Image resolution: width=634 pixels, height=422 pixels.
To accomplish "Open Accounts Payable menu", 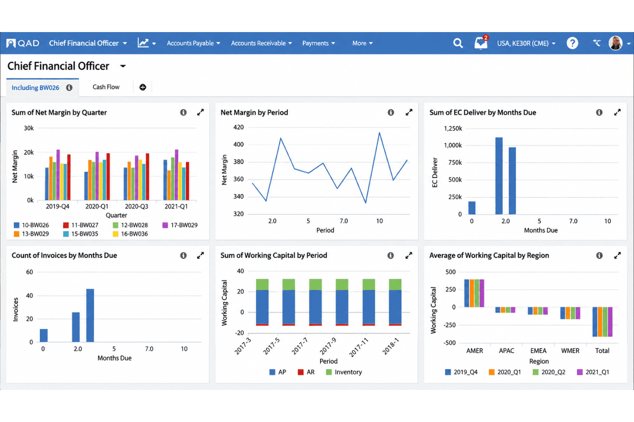I will [194, 43].
